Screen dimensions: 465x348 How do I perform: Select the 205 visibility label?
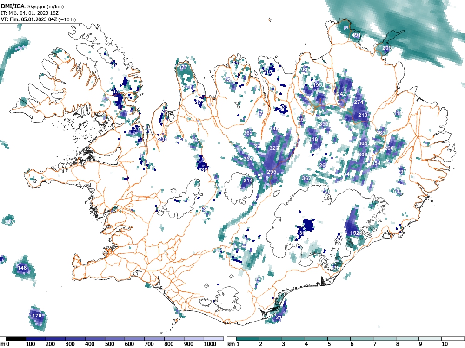[x=387, y=48]
